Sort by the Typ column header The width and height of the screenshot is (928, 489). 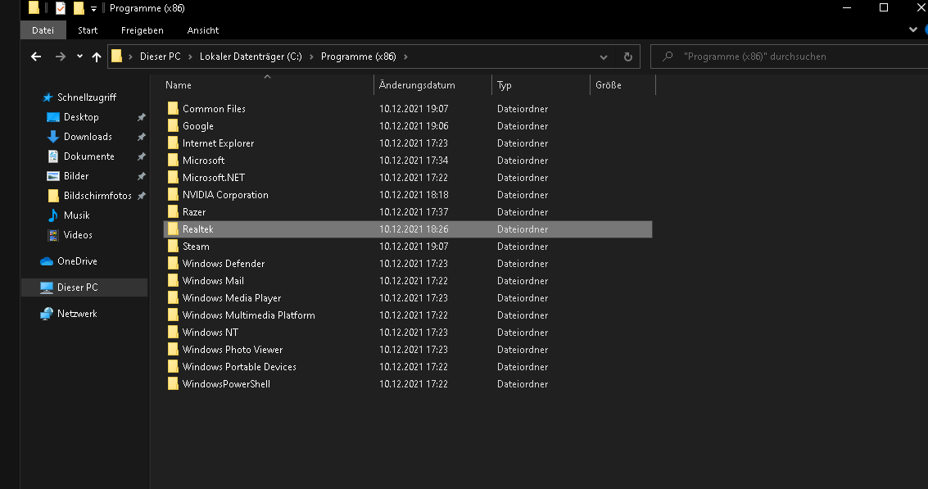pos(505,85)
